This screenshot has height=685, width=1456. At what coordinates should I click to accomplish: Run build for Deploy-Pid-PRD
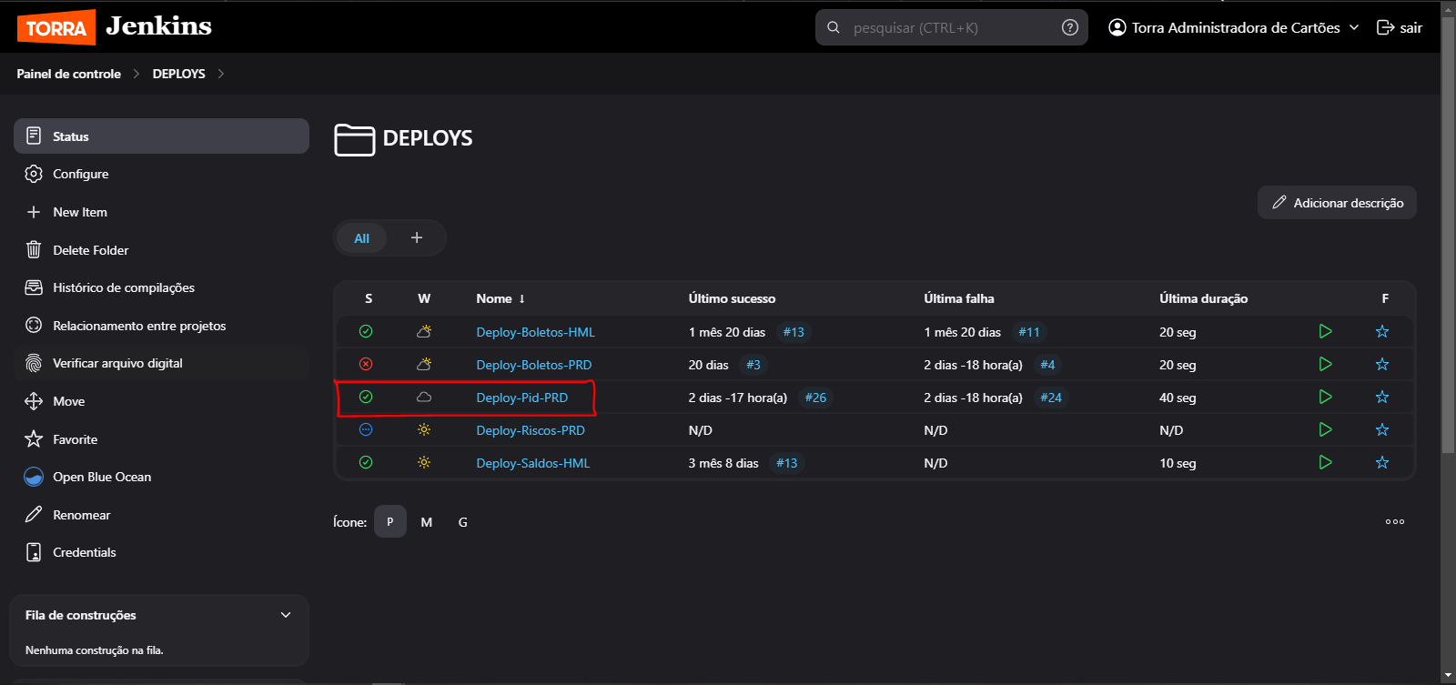point(1325,397)
